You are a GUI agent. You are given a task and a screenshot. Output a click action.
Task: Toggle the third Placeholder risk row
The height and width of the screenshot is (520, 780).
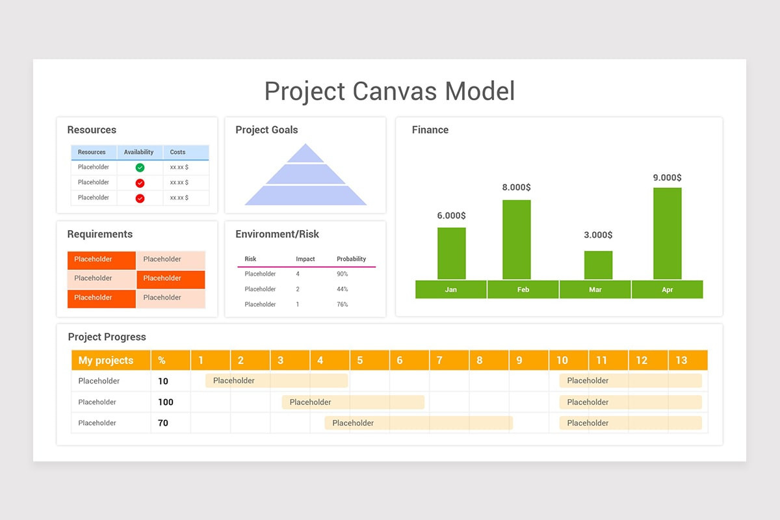coord(259,304)
